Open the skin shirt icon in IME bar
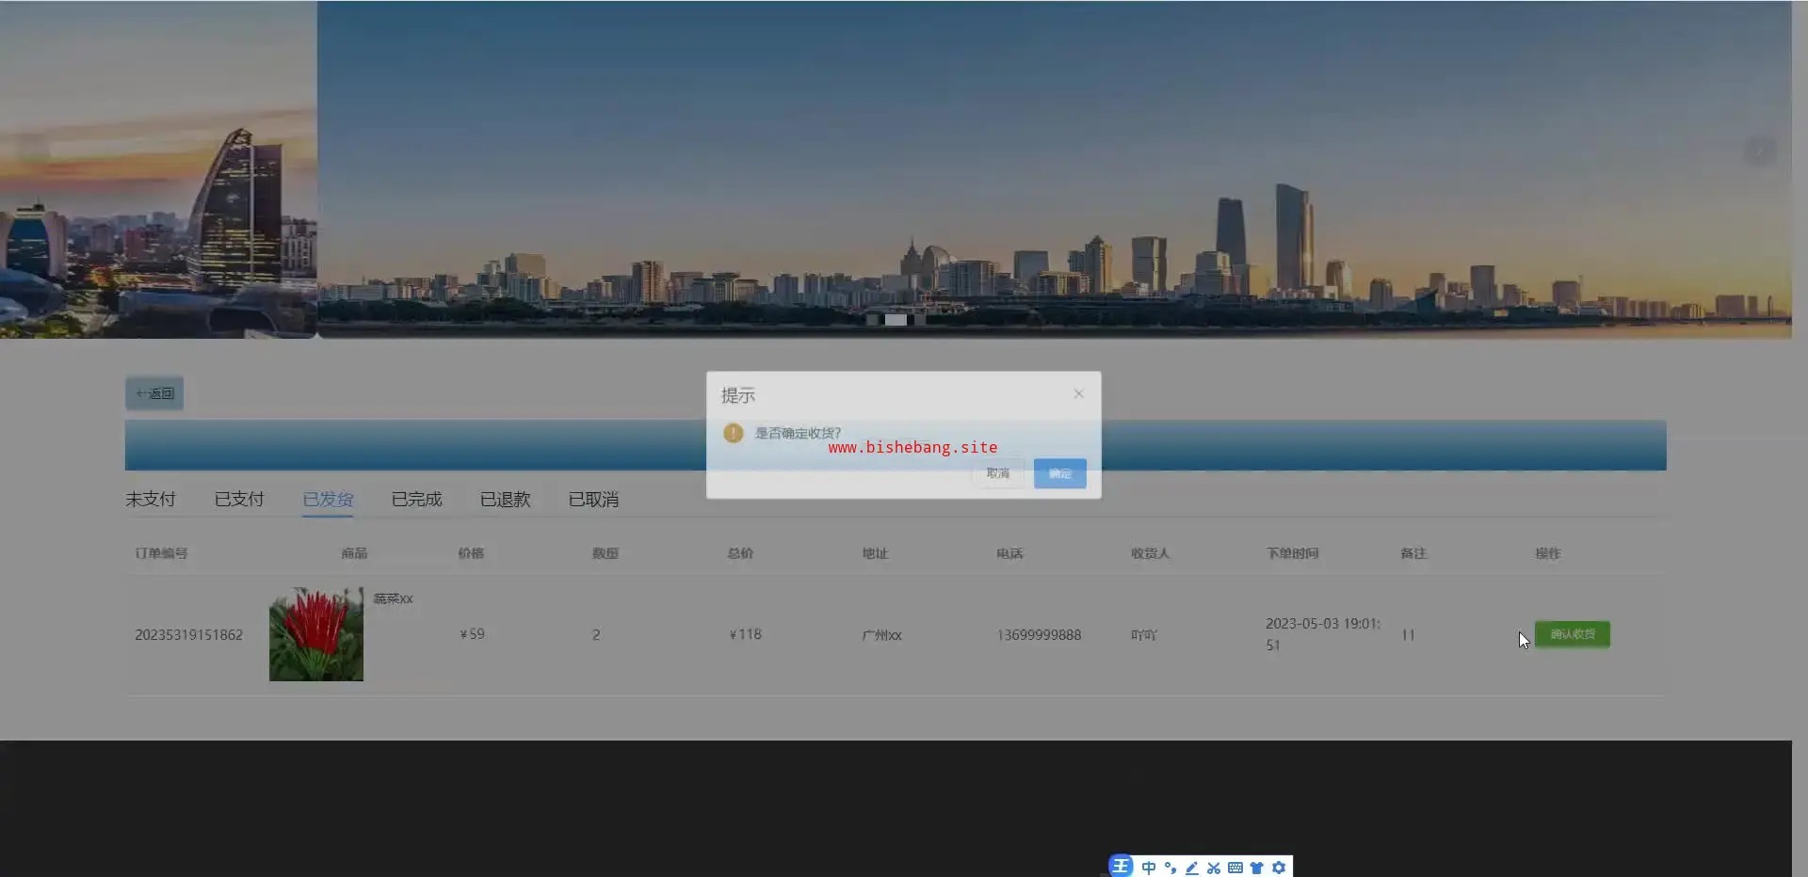 [1256, 868]
